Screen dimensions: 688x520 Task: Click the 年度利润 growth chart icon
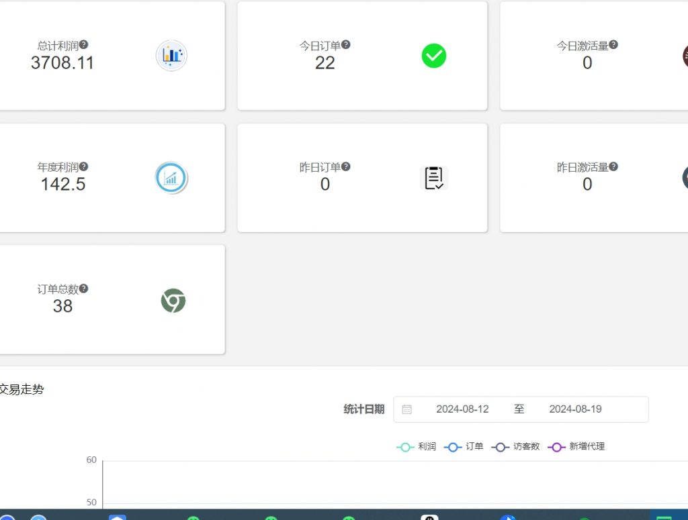(x=171, y=178)
